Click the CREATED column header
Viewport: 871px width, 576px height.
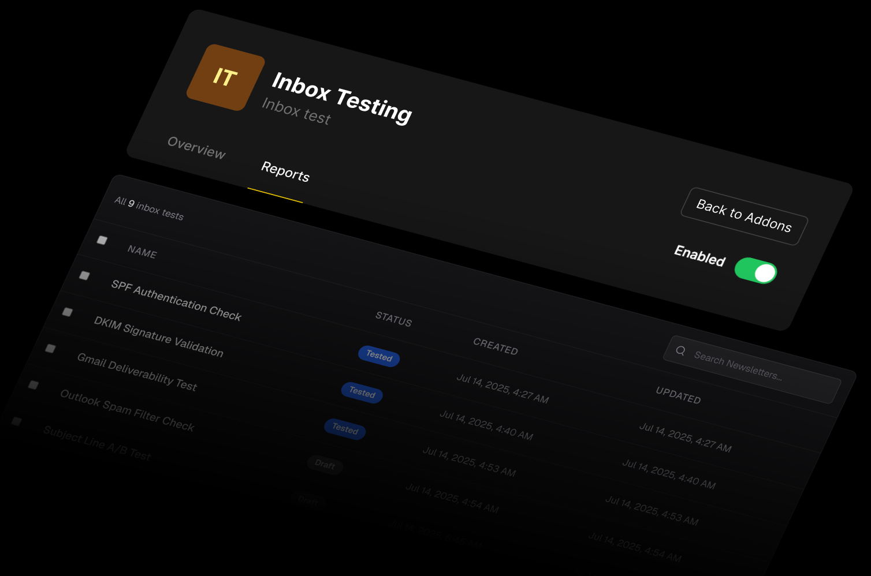tap(496, 346)
